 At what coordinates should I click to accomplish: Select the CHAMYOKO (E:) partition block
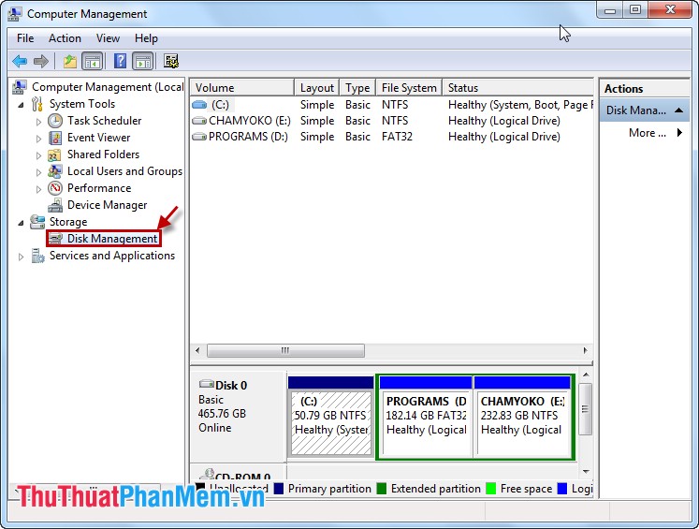[x=522, y=417]
